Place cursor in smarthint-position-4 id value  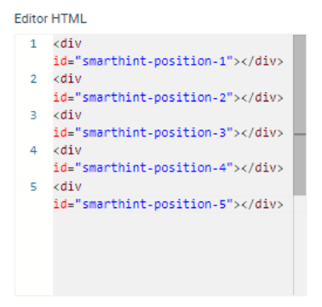pos(154,168)
